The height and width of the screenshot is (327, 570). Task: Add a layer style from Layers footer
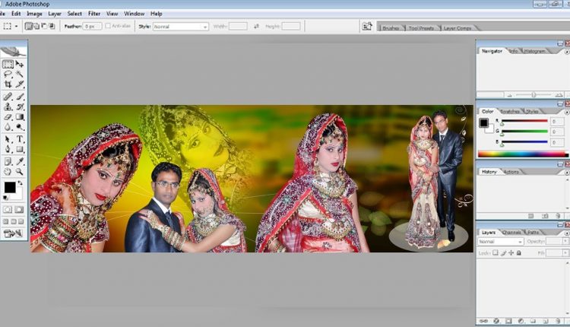tap(496, 321)
